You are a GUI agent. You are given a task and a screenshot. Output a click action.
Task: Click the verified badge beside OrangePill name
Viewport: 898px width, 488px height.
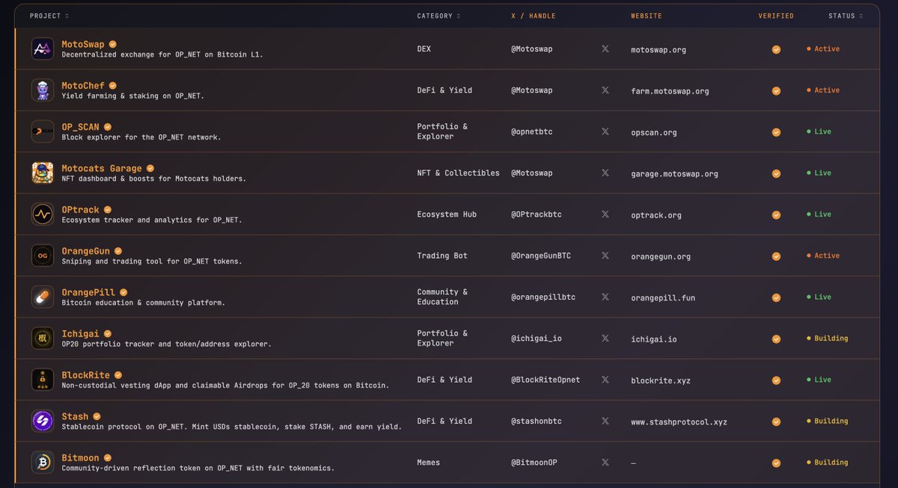click(x=123, y=292)
